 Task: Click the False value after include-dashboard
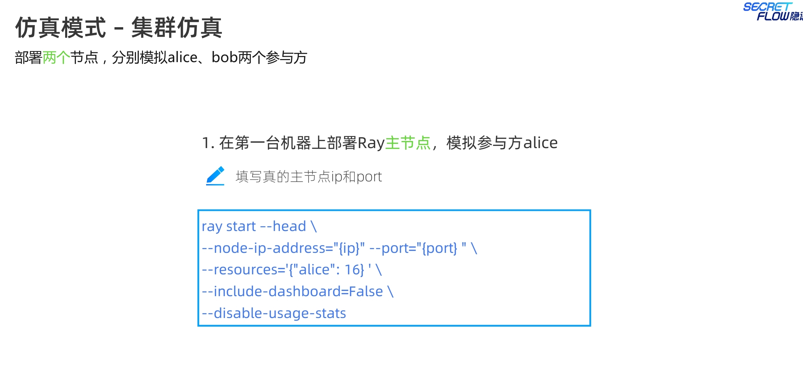coord(366,291)
